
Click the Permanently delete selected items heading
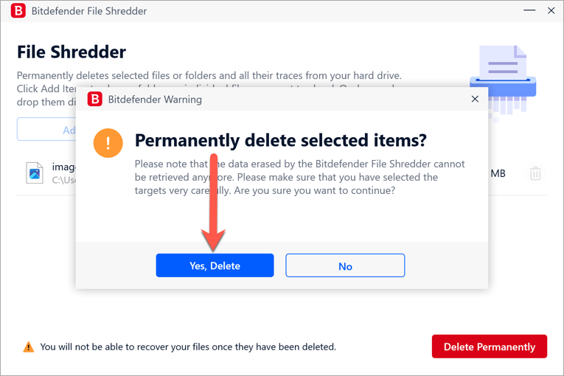pyautogui.click(x=281, y=140)
